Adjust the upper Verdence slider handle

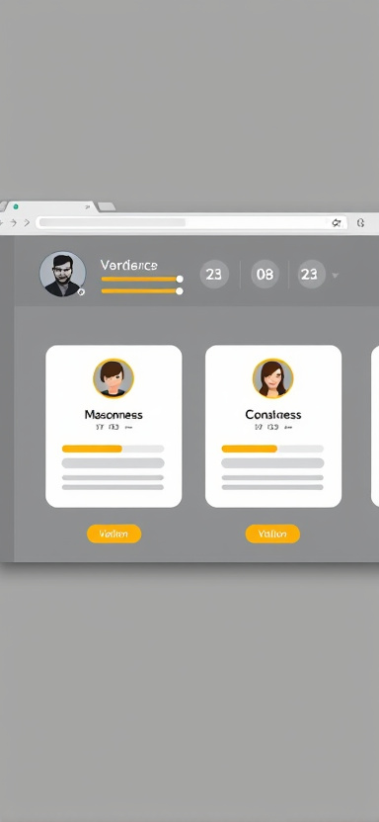tap(180, 279)
